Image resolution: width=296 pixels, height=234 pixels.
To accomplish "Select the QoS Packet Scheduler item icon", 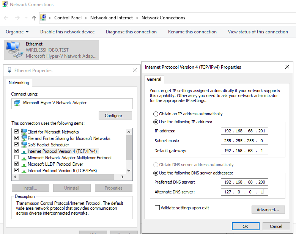I will [24, 144].
